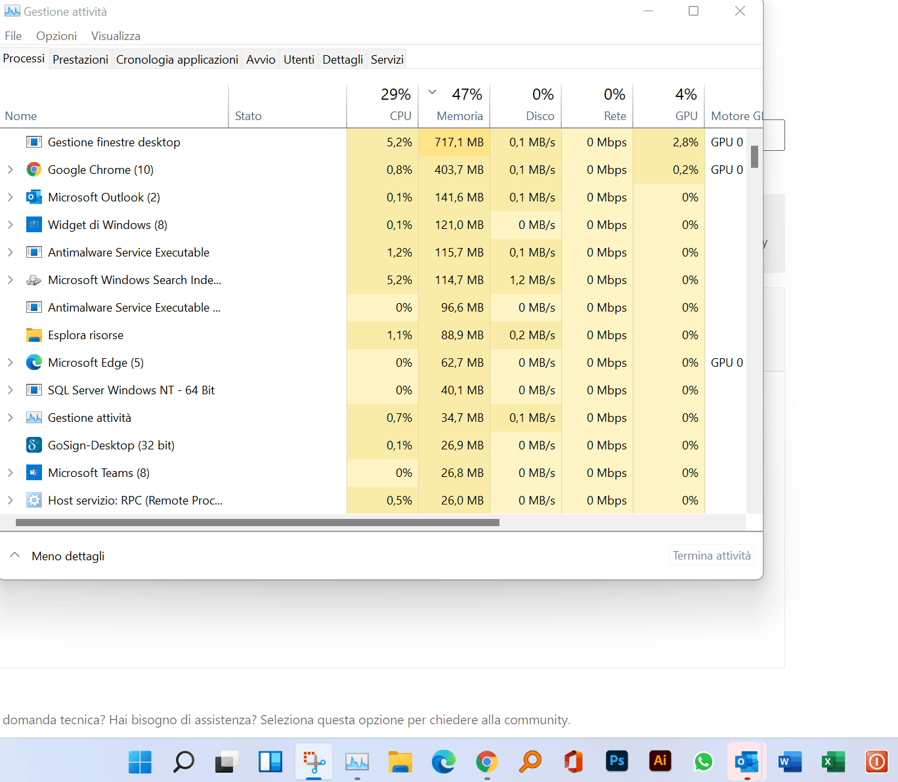The height and width of the screenshot is (782, 898).
Task: Expand the Microsoft Windows Search Indexer row
Action: pos(11,280)
